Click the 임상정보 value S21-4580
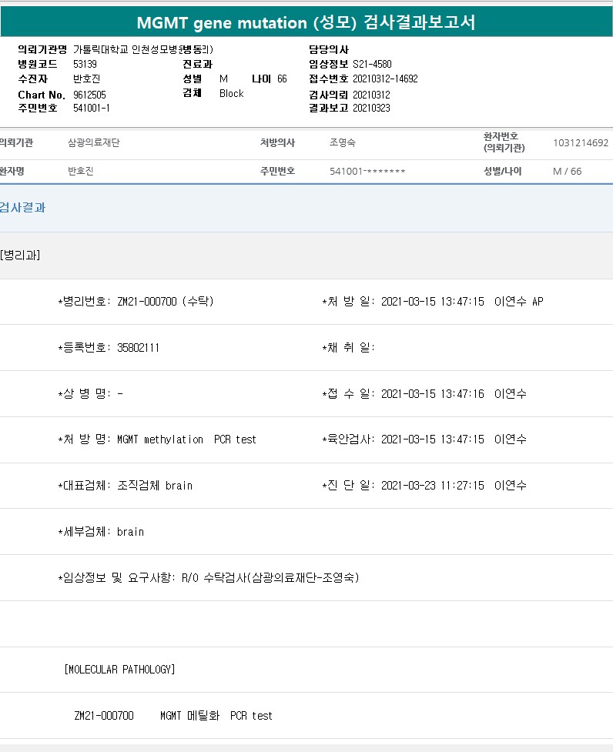The image size is (613, 752). click(373, 64)
